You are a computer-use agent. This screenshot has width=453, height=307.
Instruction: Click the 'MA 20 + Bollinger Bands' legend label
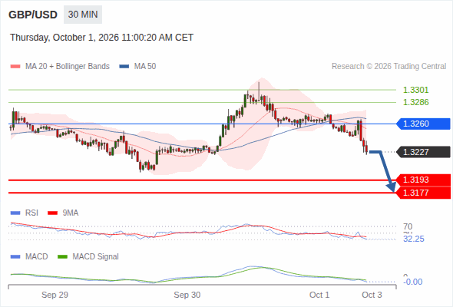[68, 67]
